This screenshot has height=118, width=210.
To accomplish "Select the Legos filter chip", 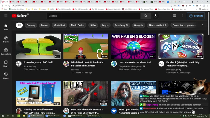I will [105, 25].
